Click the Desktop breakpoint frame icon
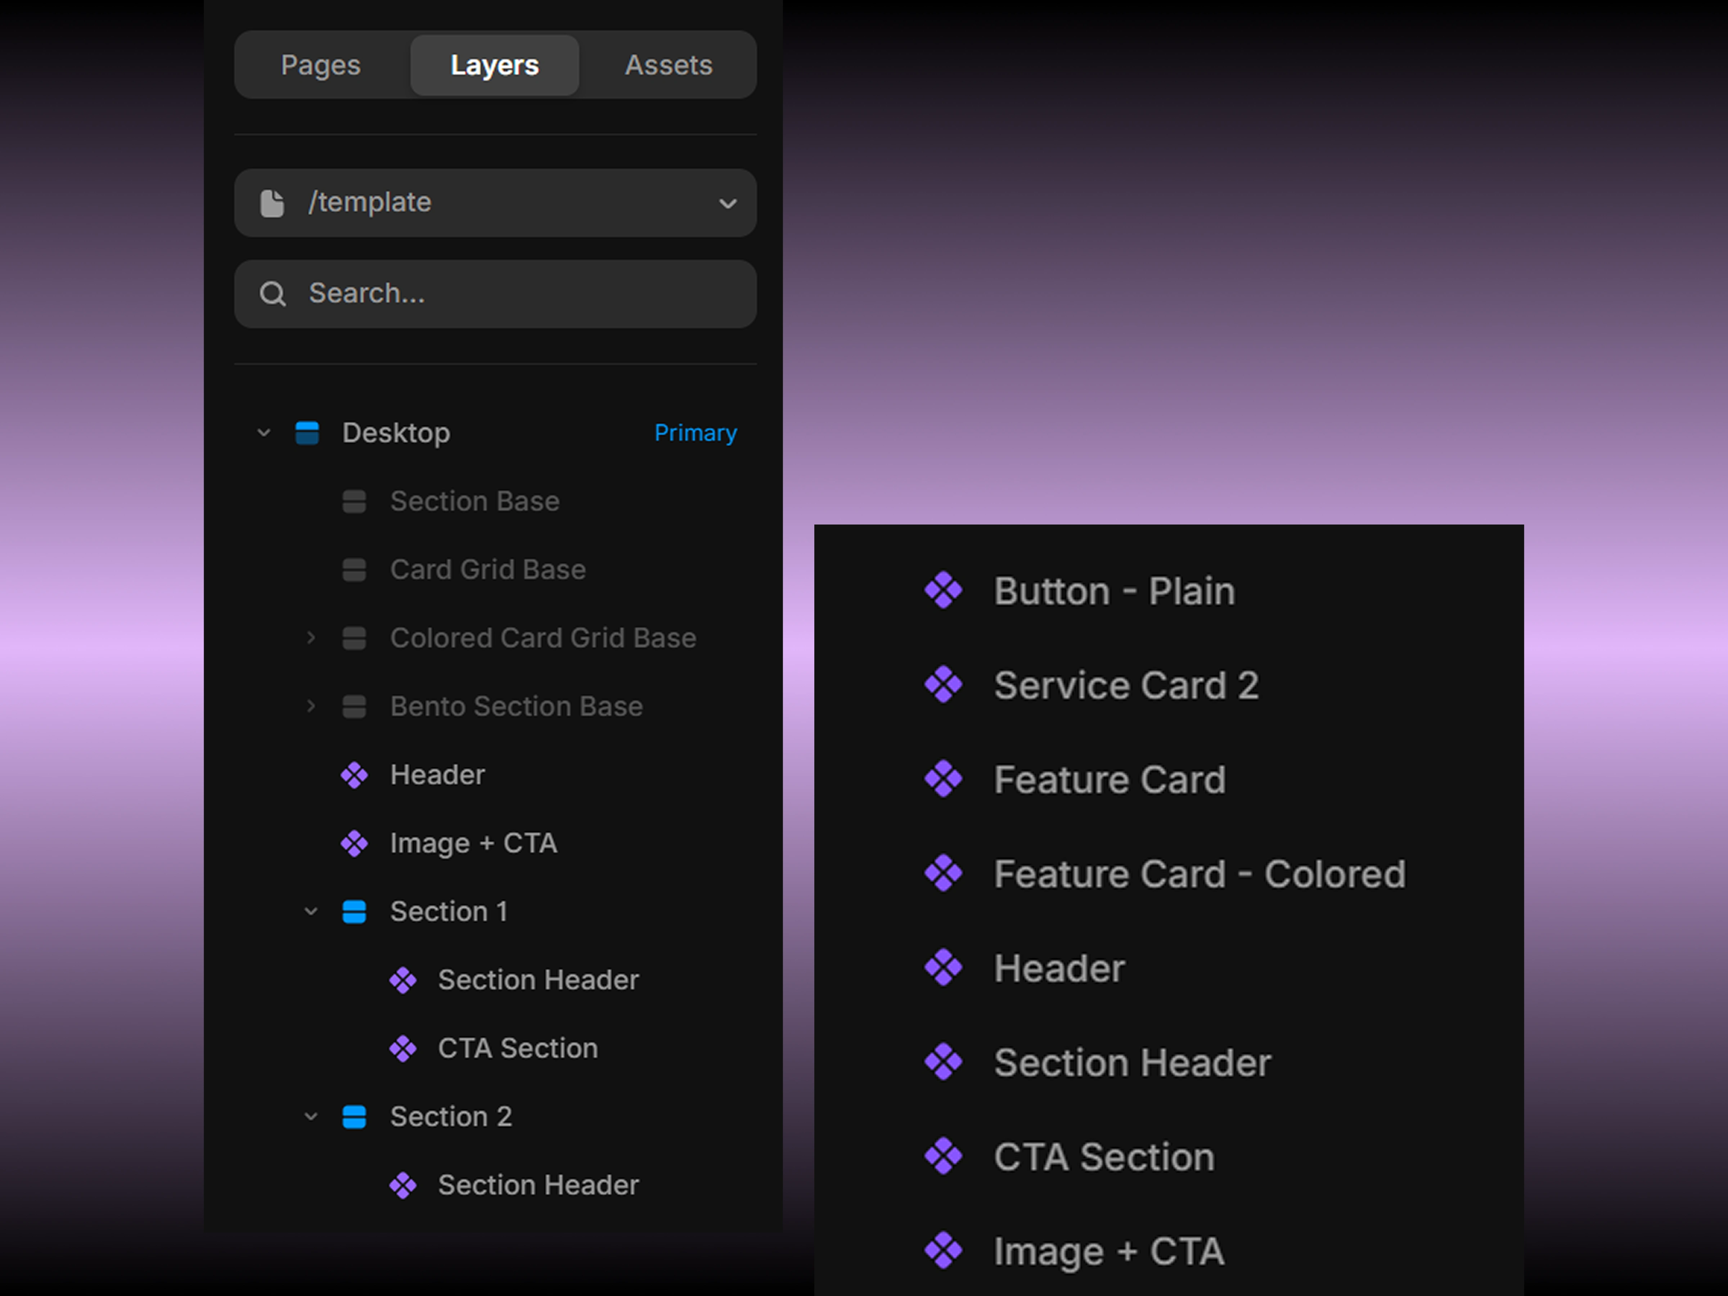 pyautogui.click(x=307, y=433)
